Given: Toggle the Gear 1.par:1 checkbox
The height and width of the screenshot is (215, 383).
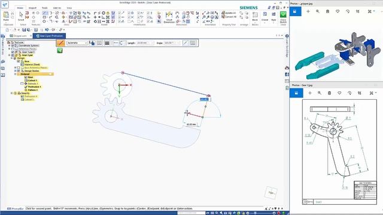Looking at the screenshot, I should (x=13, y=52).
